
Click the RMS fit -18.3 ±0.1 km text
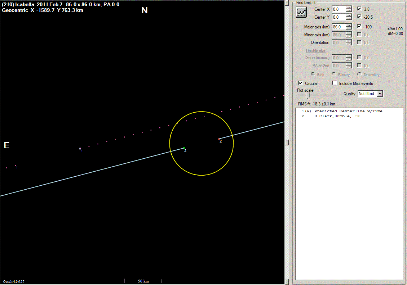(x=317, y=104)
